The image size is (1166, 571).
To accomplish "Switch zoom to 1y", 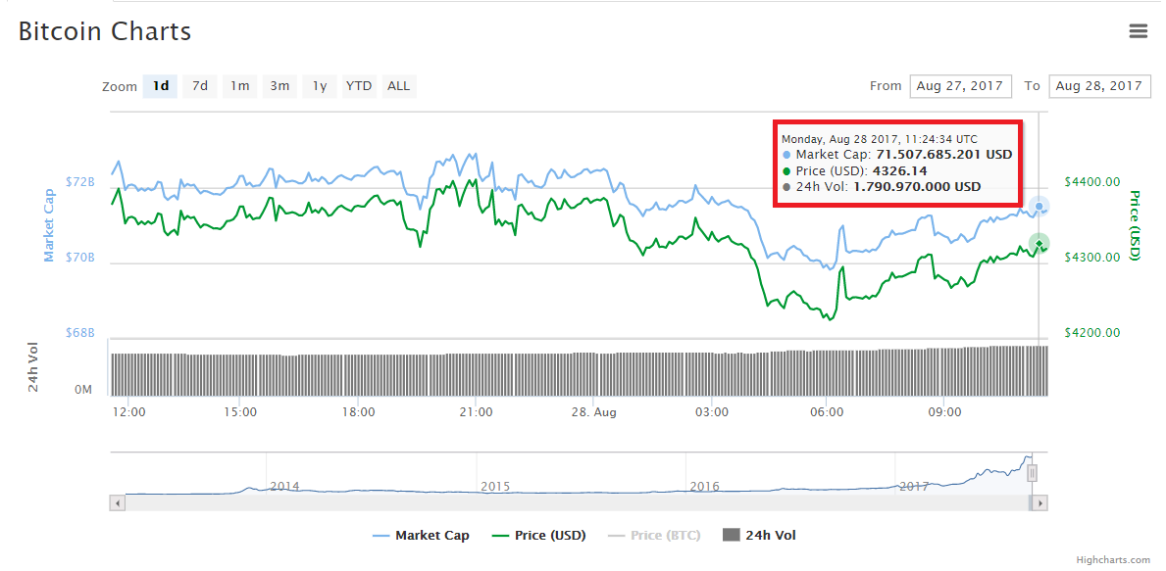I will pyautogui.click(x=320, y=86).
